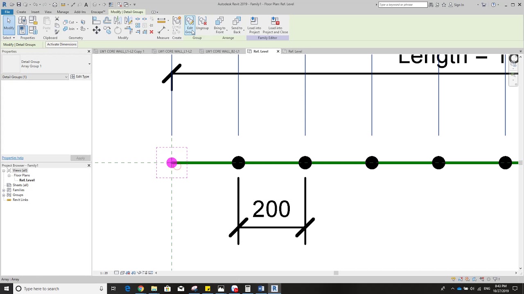This screenshot has width=524, height=294.
Task: Switch to the Add-Ins ribbon tab
Action: pyautogui.click(x=80, y=12)
